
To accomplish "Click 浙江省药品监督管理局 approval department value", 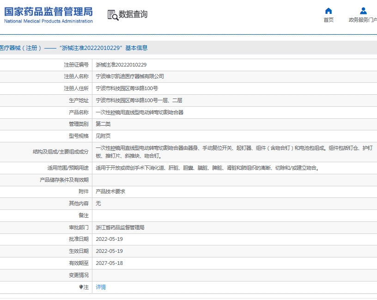I will [120, 227].
